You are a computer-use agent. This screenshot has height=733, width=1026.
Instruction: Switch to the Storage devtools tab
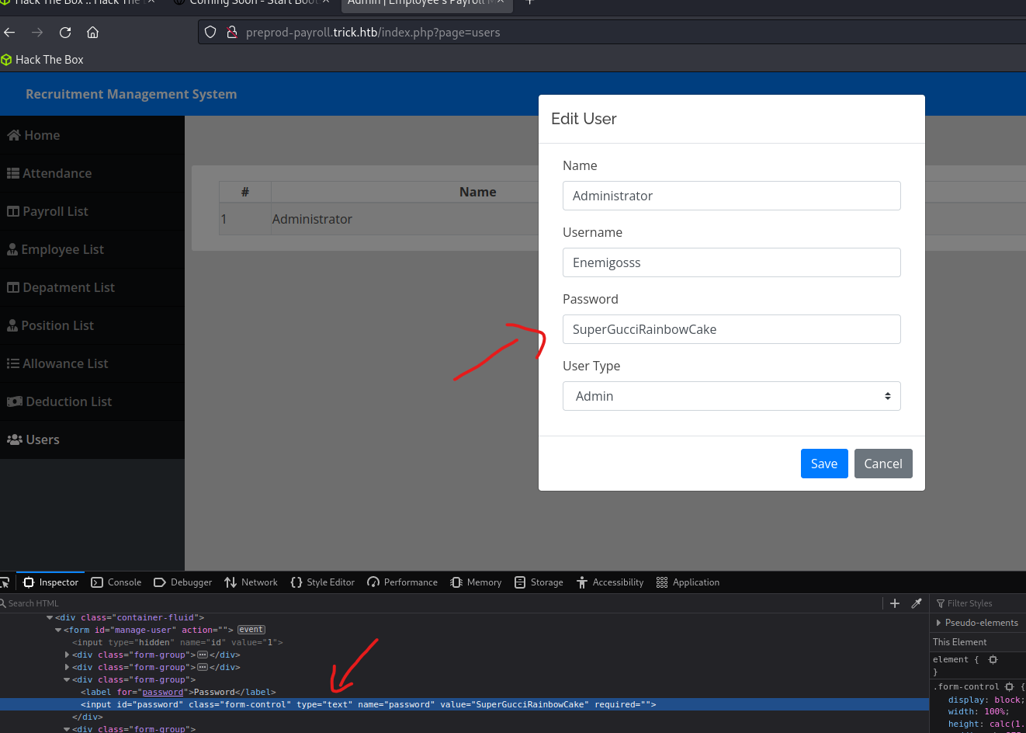(x=539, y=582)
